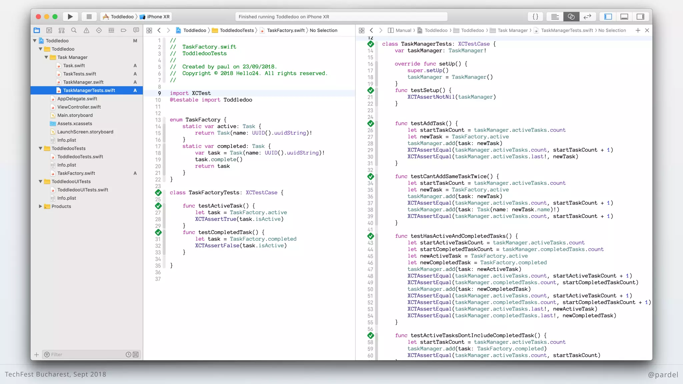The image size is (683, 384).
Task: Open the issue navigator warning icon
Action: pyautogui.click(x=86, y=30)
